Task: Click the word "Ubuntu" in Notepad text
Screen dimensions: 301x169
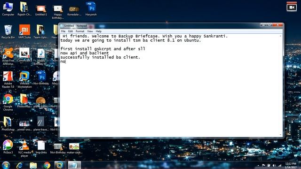Action: tap(191, 40)
